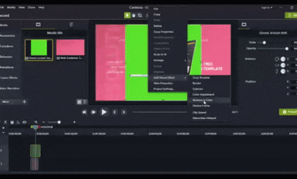Open the Sign In dropdown

click(267, 8)
